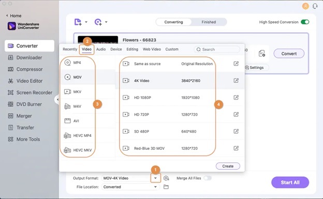
Task: Expand the Output Format dropdown
Action: tap(155, 178)
